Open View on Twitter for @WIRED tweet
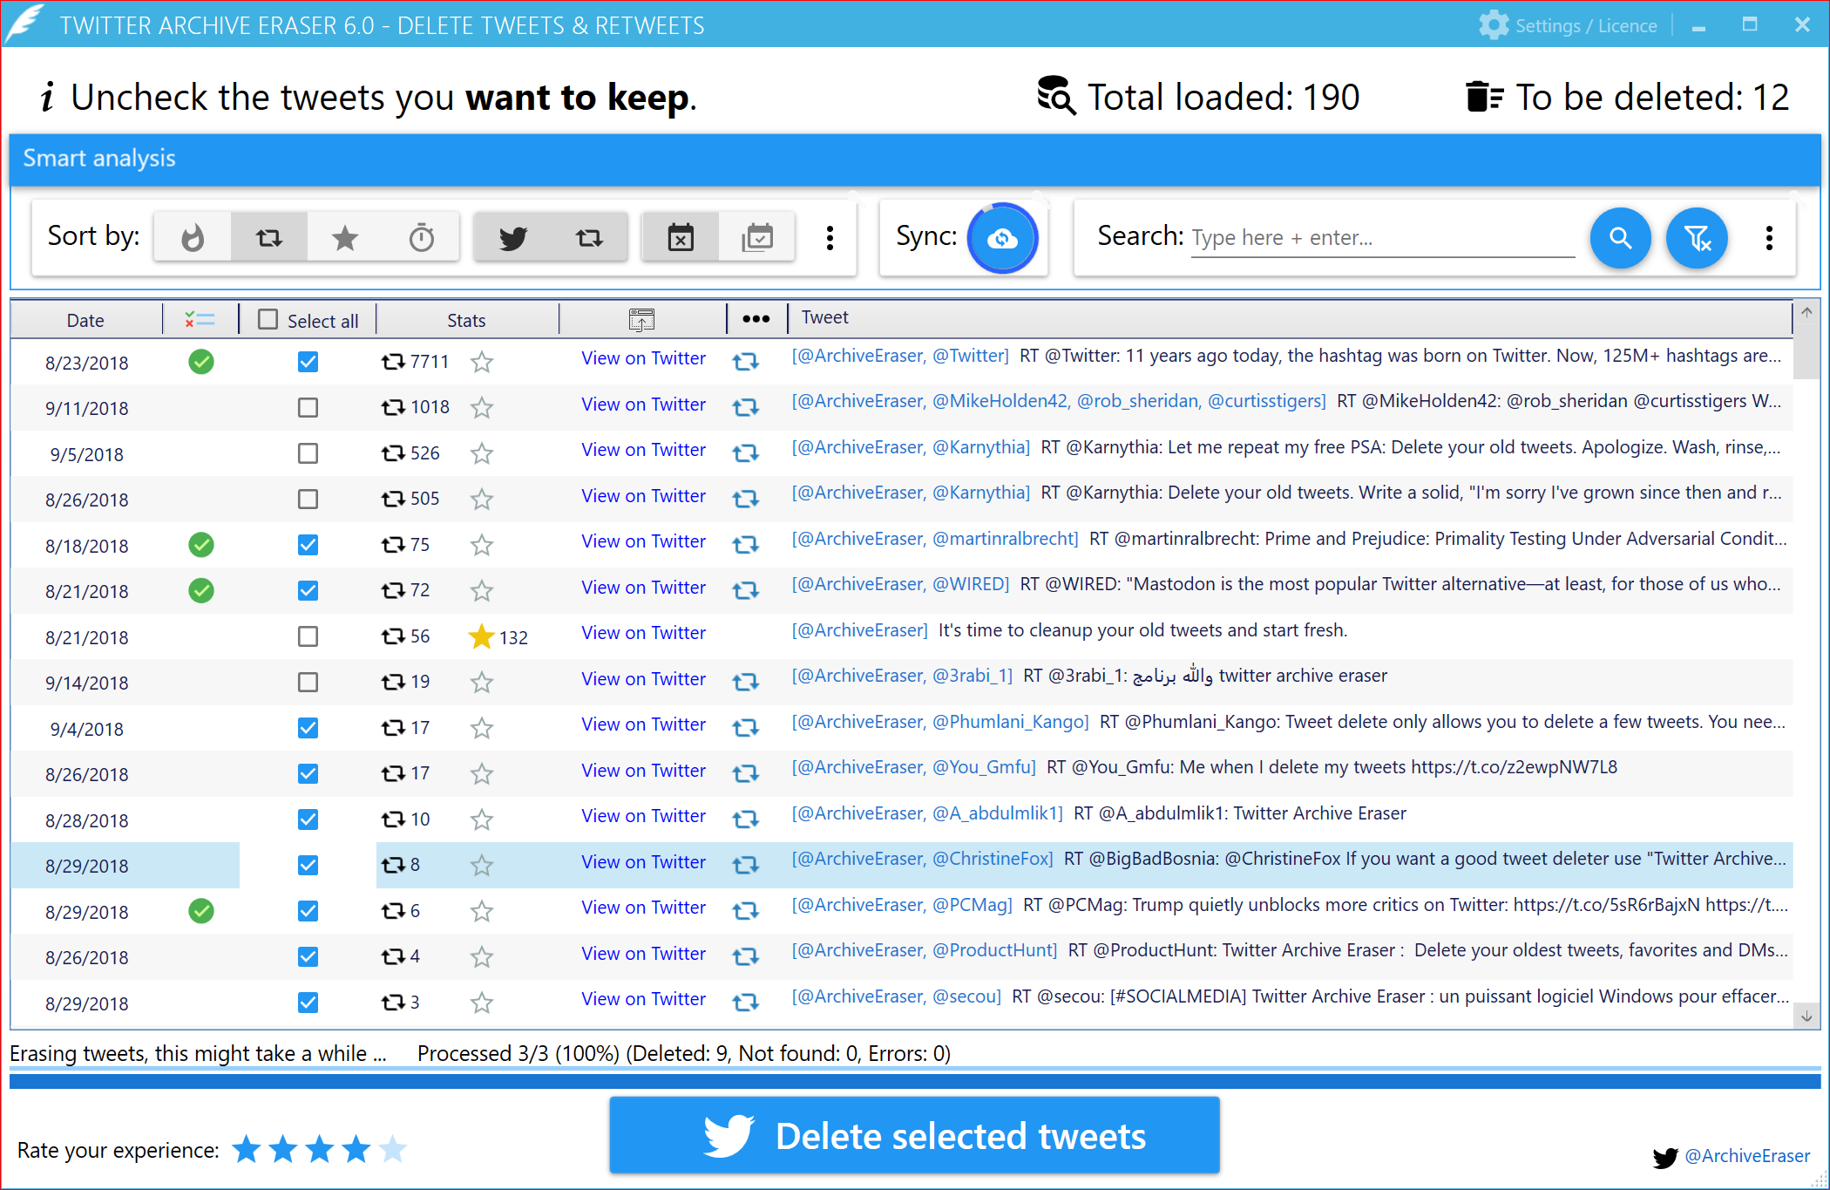Image resolution: width=1830 pixels, height=1190 pixels. [x=643, y=588]
